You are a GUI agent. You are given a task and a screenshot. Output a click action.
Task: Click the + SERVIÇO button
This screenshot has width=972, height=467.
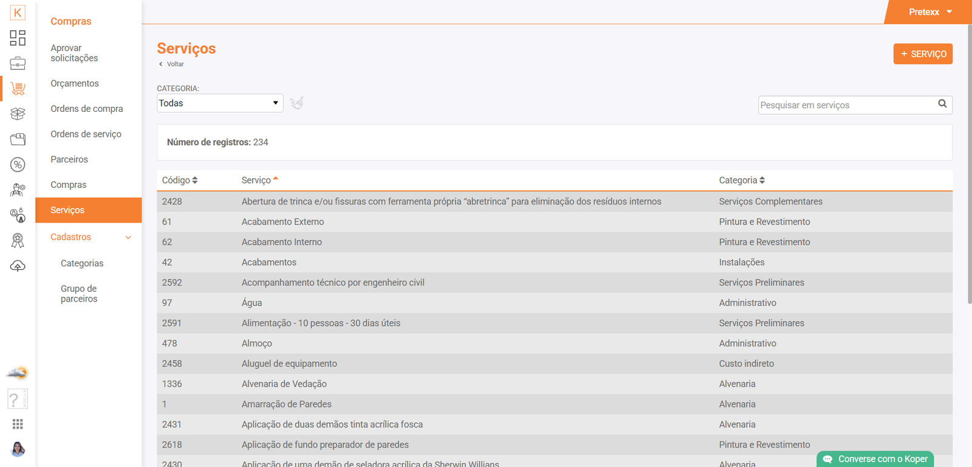(922, 54)
